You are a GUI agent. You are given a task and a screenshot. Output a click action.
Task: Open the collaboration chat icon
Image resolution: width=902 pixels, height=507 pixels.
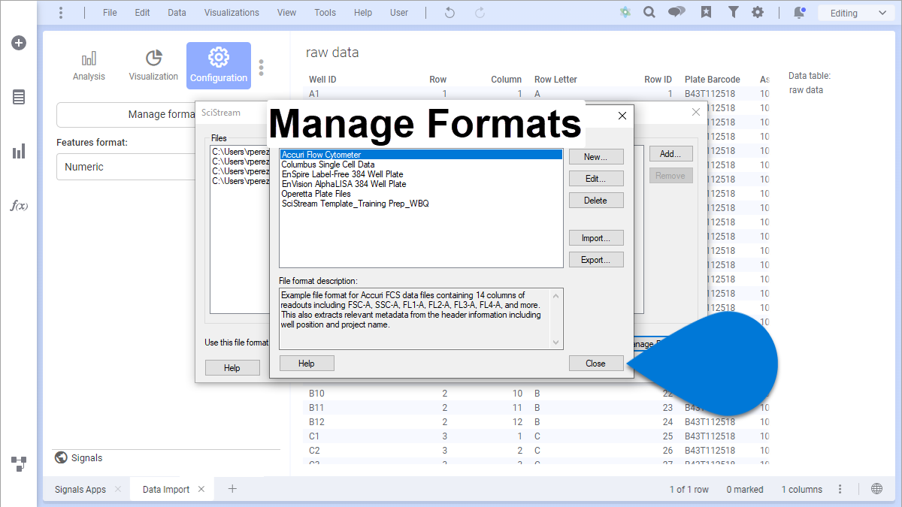pos(676,13)
